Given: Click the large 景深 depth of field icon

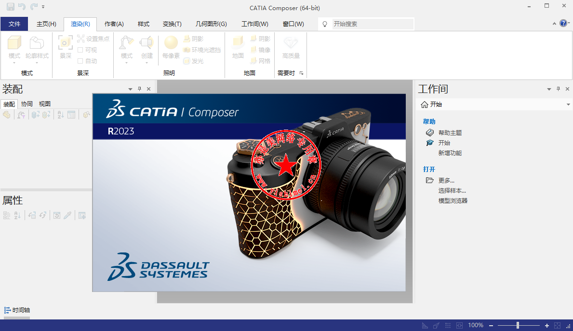Looking at the screenshot, I should pos(66,42).
